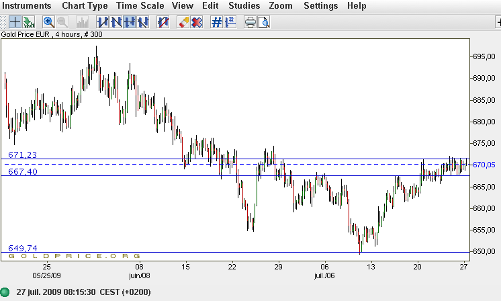
Task: Open print preview icon
Action: tap(264, 22)
